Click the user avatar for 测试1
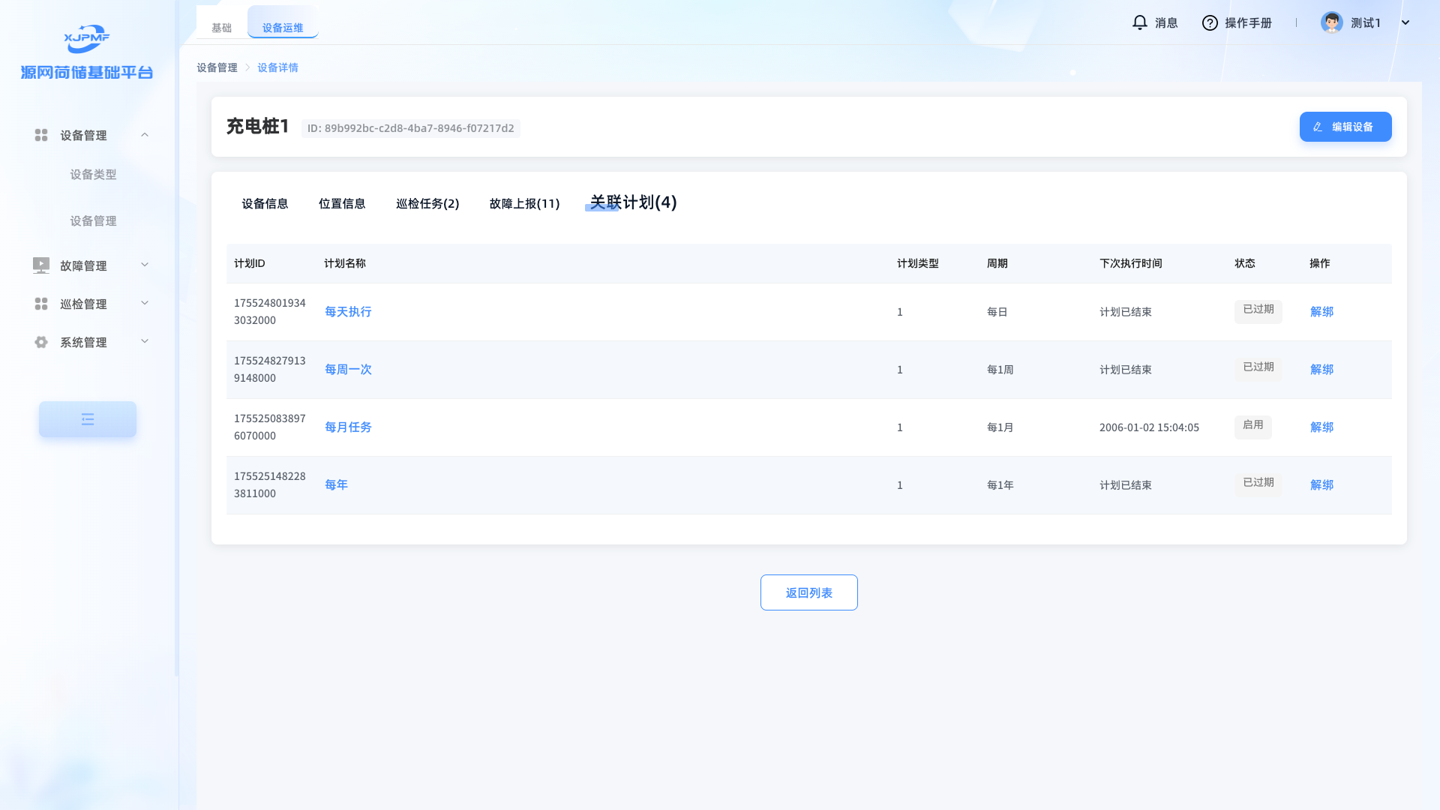The width and height of the screenshot is (1440, 810). point(1331,22)
